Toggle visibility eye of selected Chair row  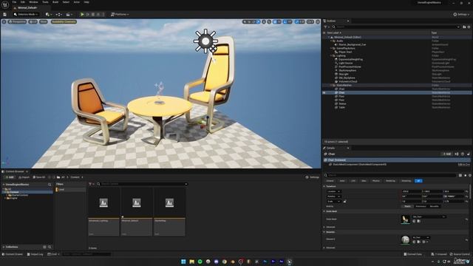click(324, 92)
